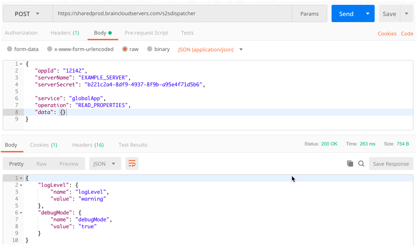Select raw body type
This screenshot has width=417, height=246.
(130, 49)
